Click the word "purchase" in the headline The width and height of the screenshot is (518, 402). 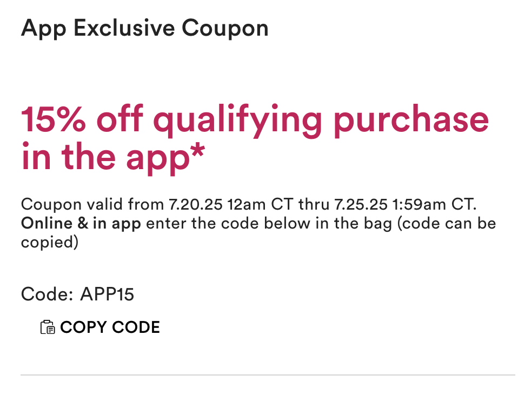410,120
